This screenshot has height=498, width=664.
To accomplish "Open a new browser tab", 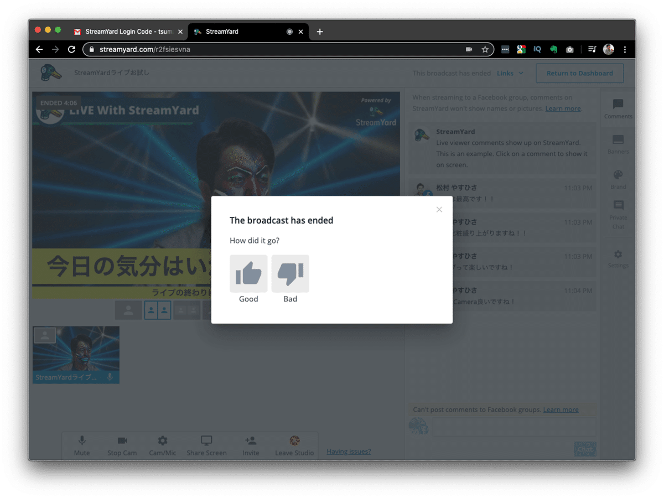I will pyautogui.click(x=320, y=32).
